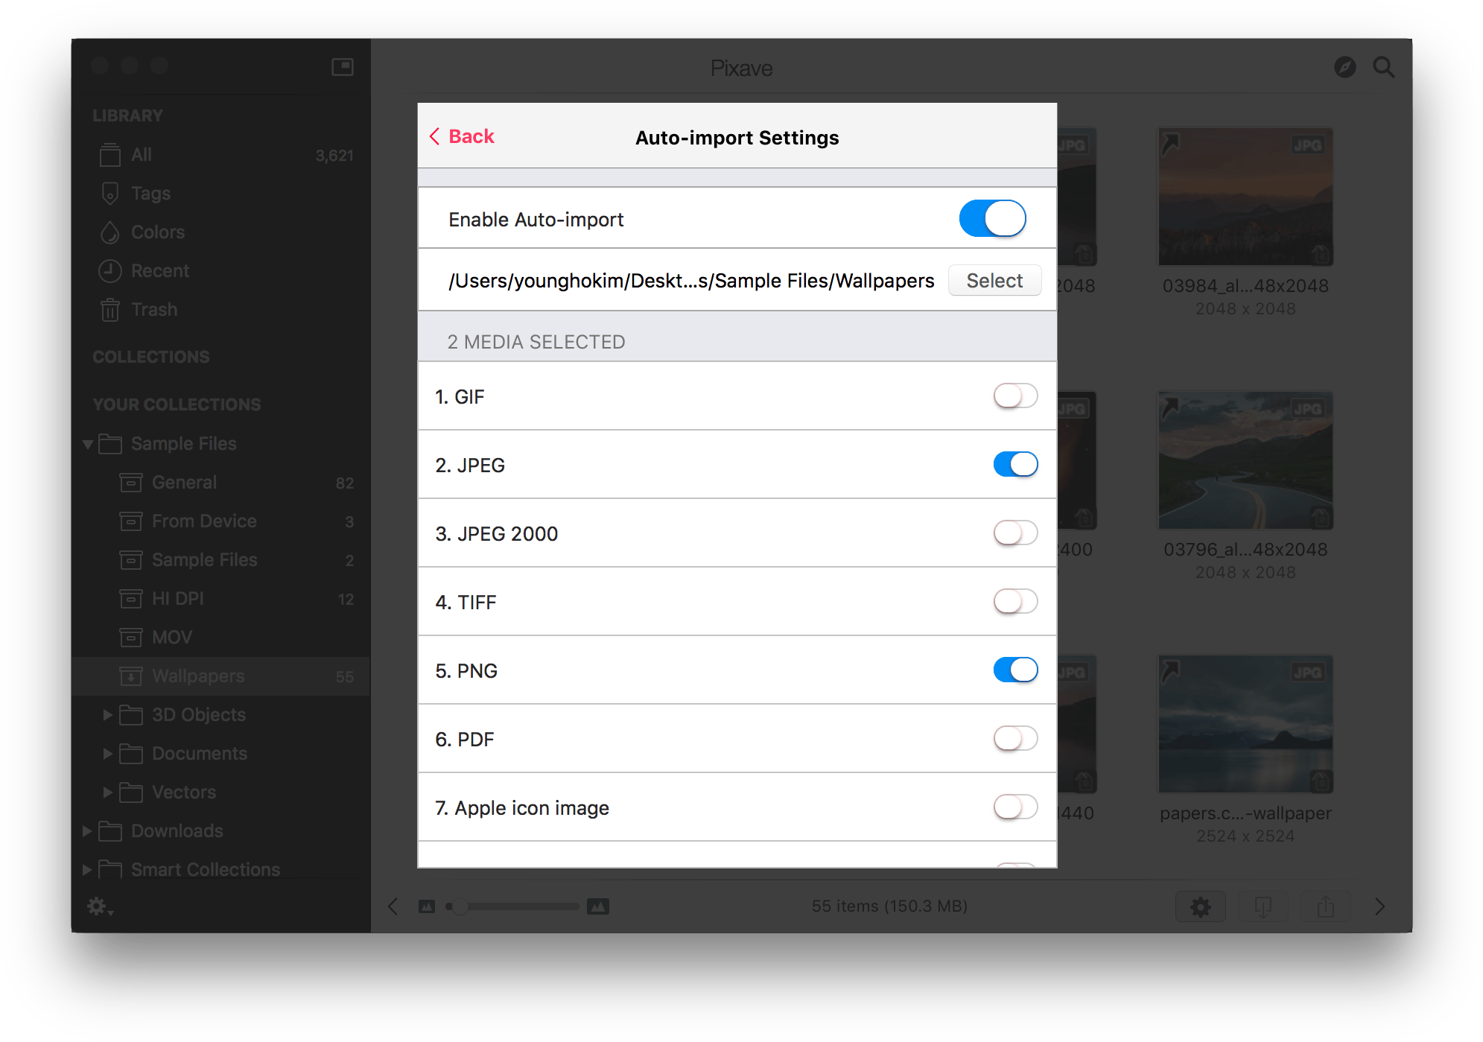Click the 3,621 count beside All

pos(334,156)
